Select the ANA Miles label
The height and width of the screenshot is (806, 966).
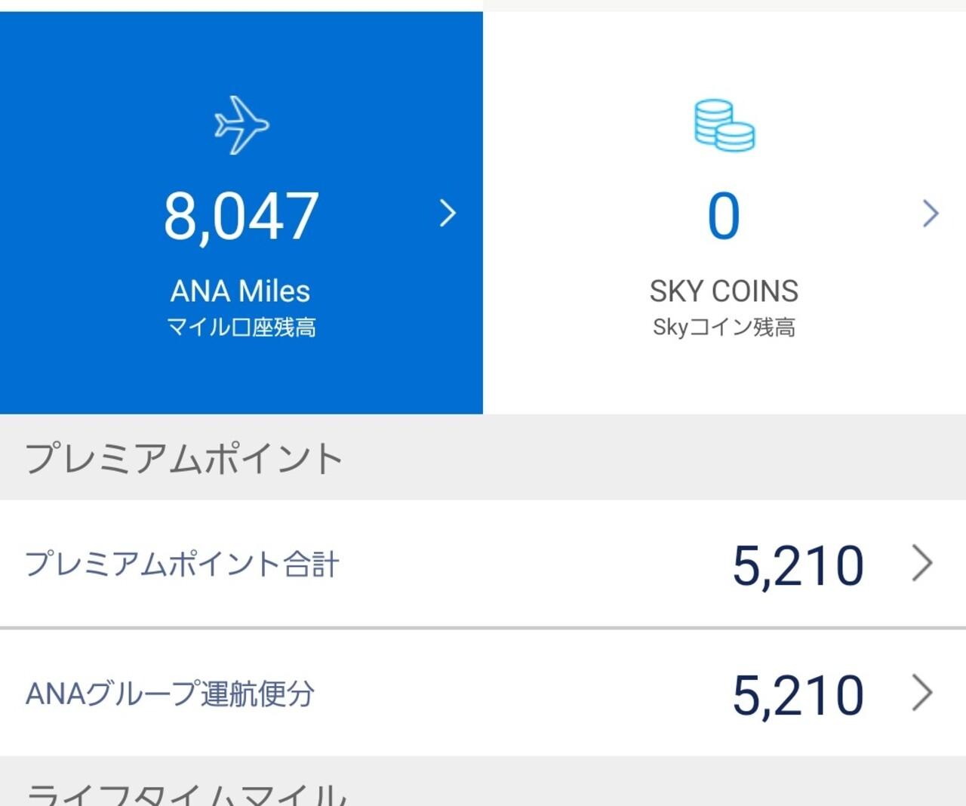point(241,291)
